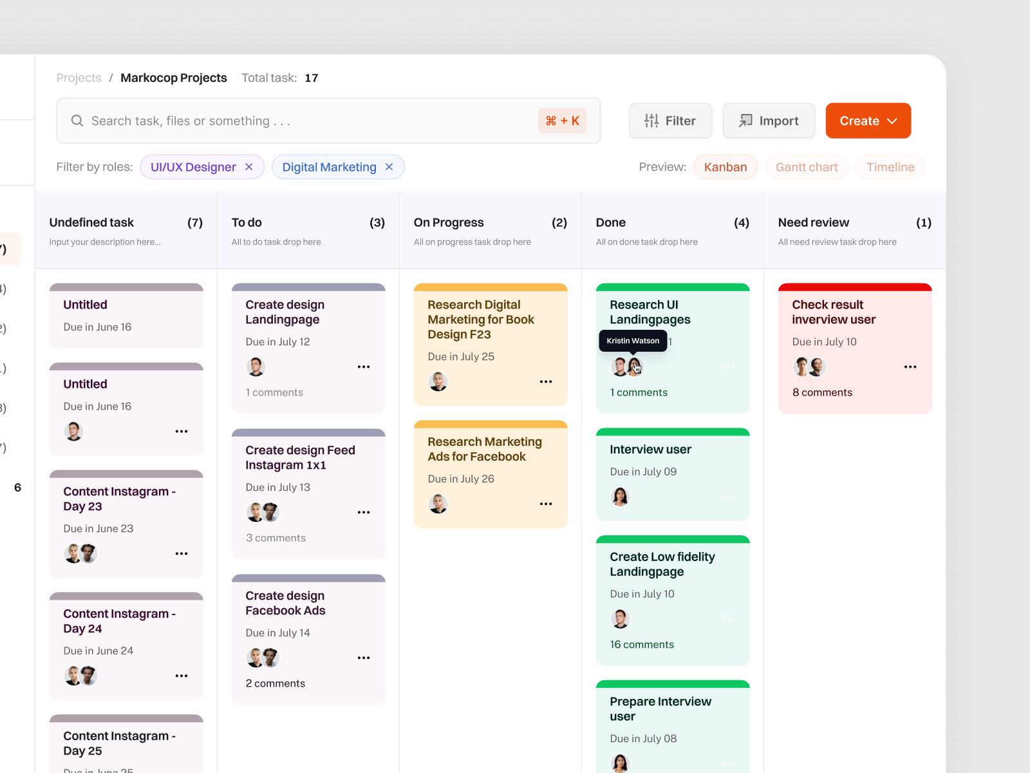Open options menu on Check result inverview user card

910,367
